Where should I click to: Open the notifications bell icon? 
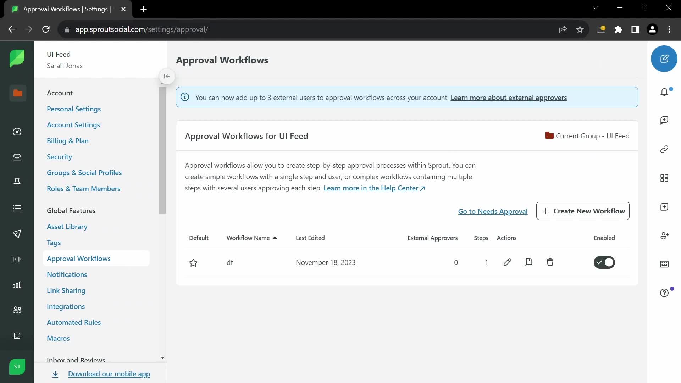[x=665, y=93]
